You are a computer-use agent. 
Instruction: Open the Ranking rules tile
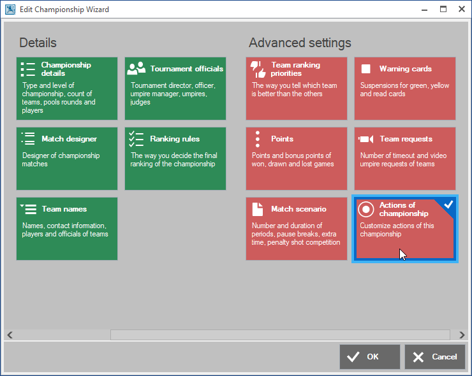pyautogui.click(x=175, y=159)
